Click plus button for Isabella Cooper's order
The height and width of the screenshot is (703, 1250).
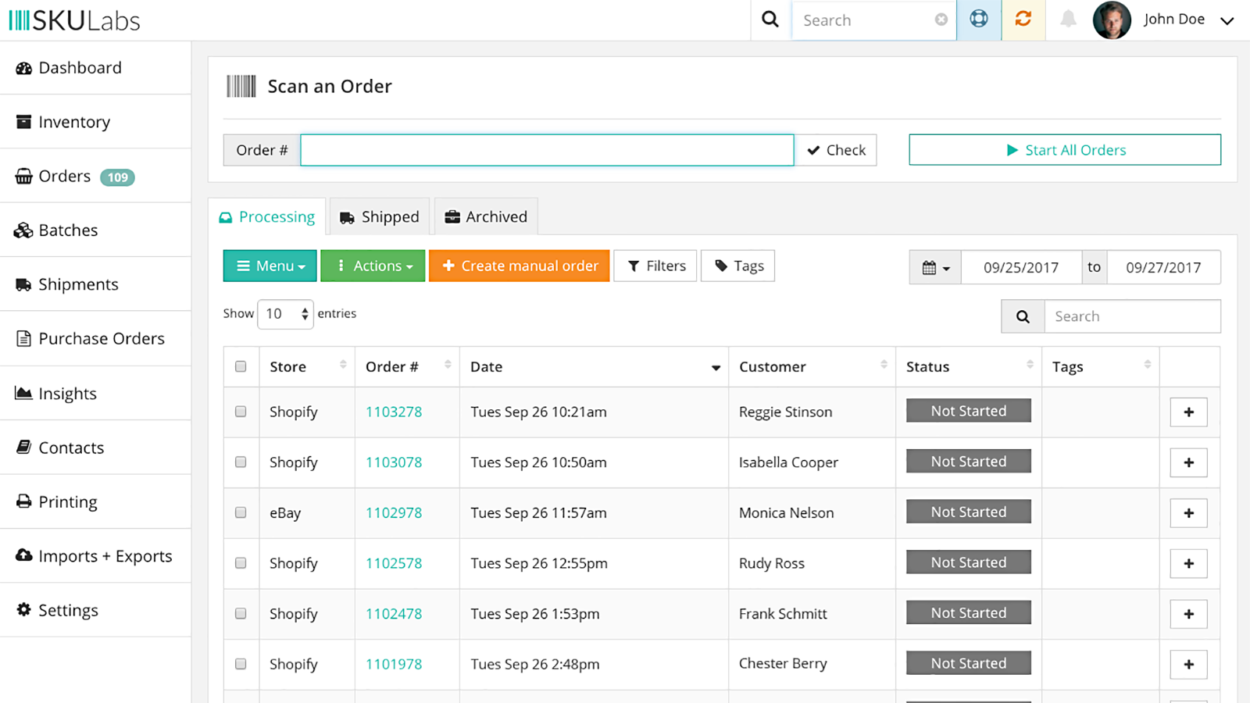coord(1188,462)
